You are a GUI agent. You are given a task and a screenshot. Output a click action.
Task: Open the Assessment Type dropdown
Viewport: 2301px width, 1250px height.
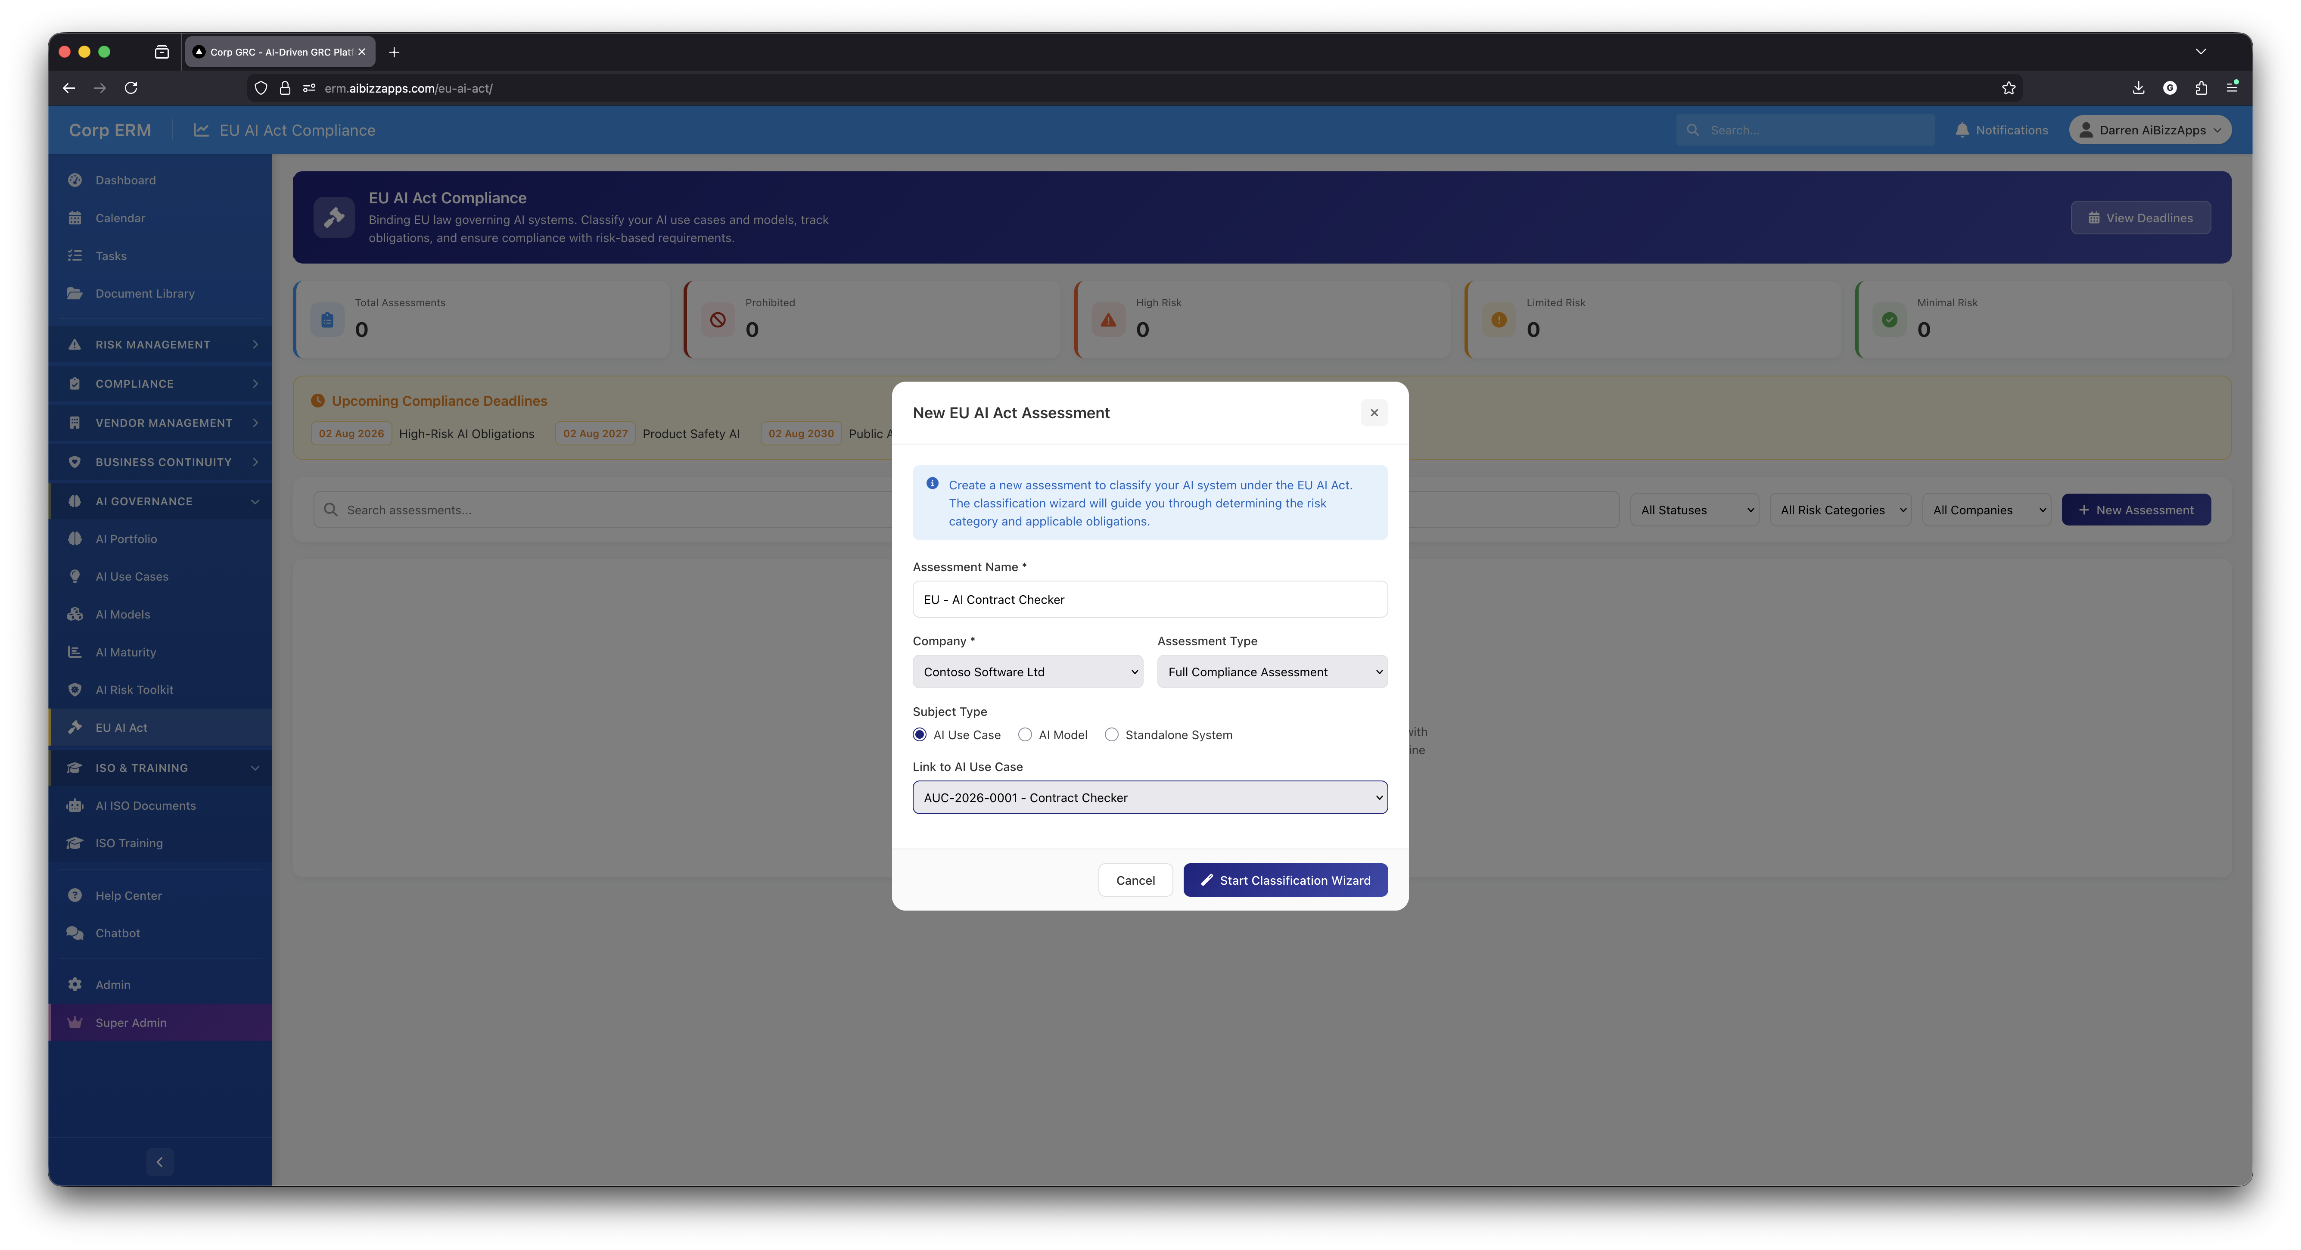[1272, 671]
